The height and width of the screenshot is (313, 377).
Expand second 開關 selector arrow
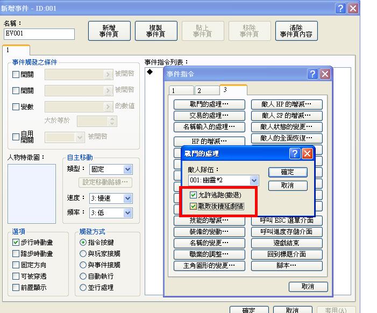pos(108,91)
